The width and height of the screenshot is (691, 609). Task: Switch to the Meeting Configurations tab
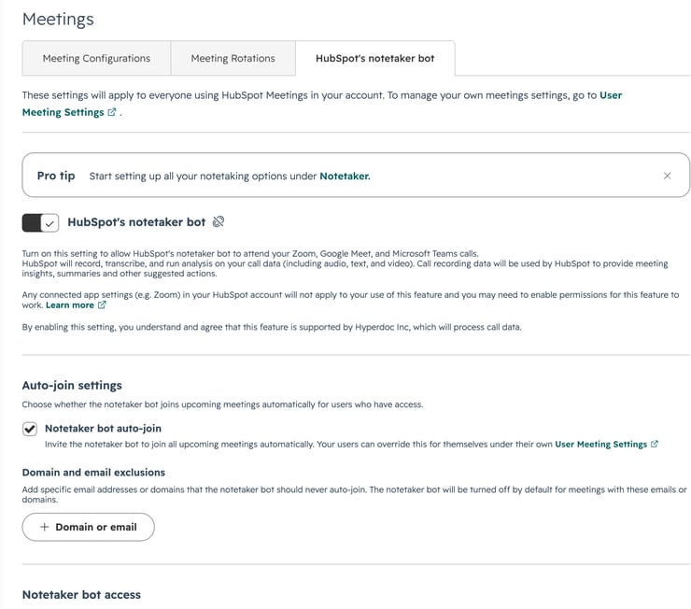[x=96, y=58]
